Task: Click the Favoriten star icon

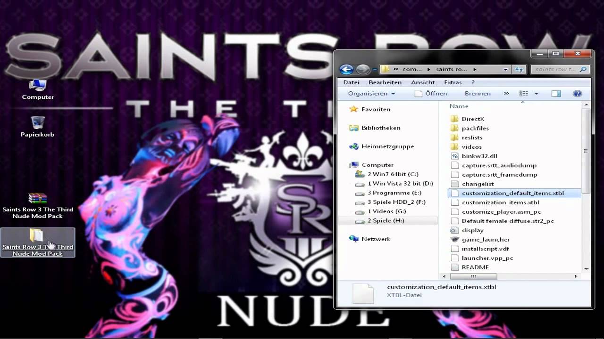Action: click(x=353, y=109)
